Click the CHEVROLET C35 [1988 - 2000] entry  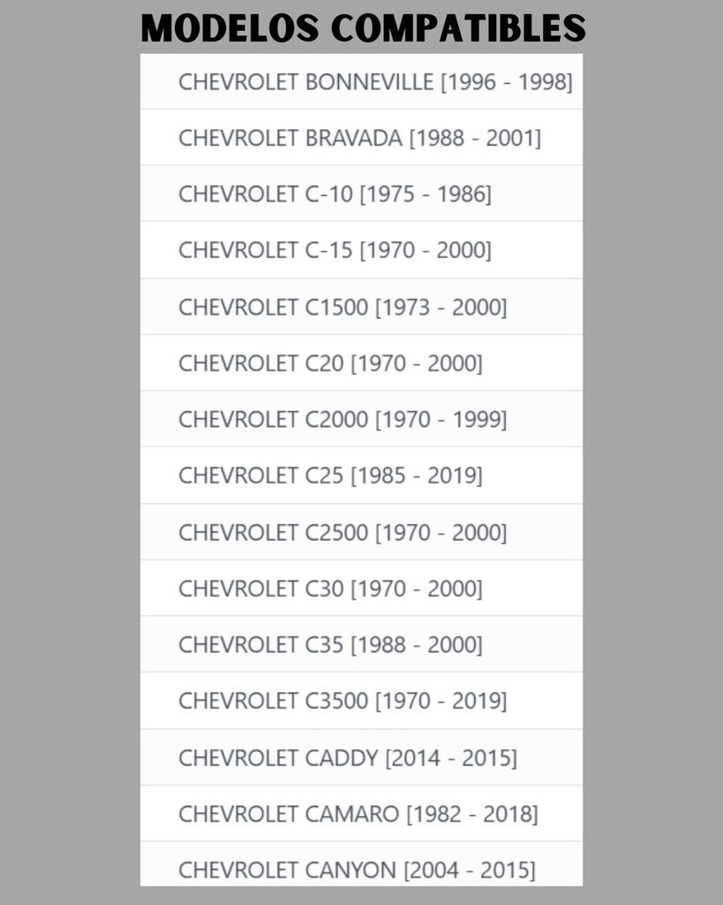tap(362, 643)
